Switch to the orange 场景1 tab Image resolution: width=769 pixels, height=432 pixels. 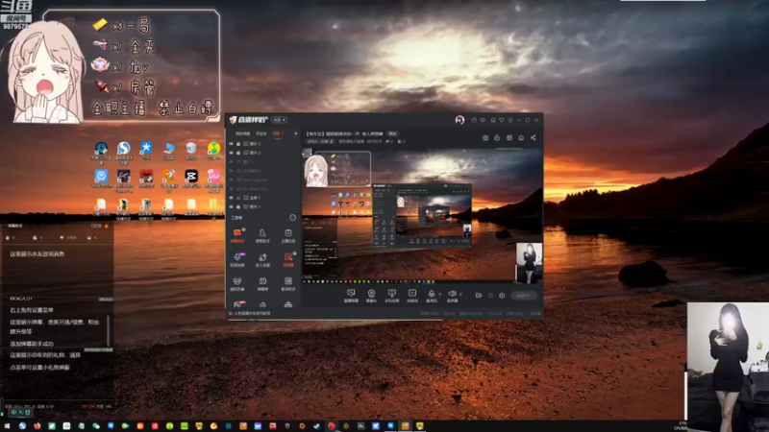coord(278,133)
